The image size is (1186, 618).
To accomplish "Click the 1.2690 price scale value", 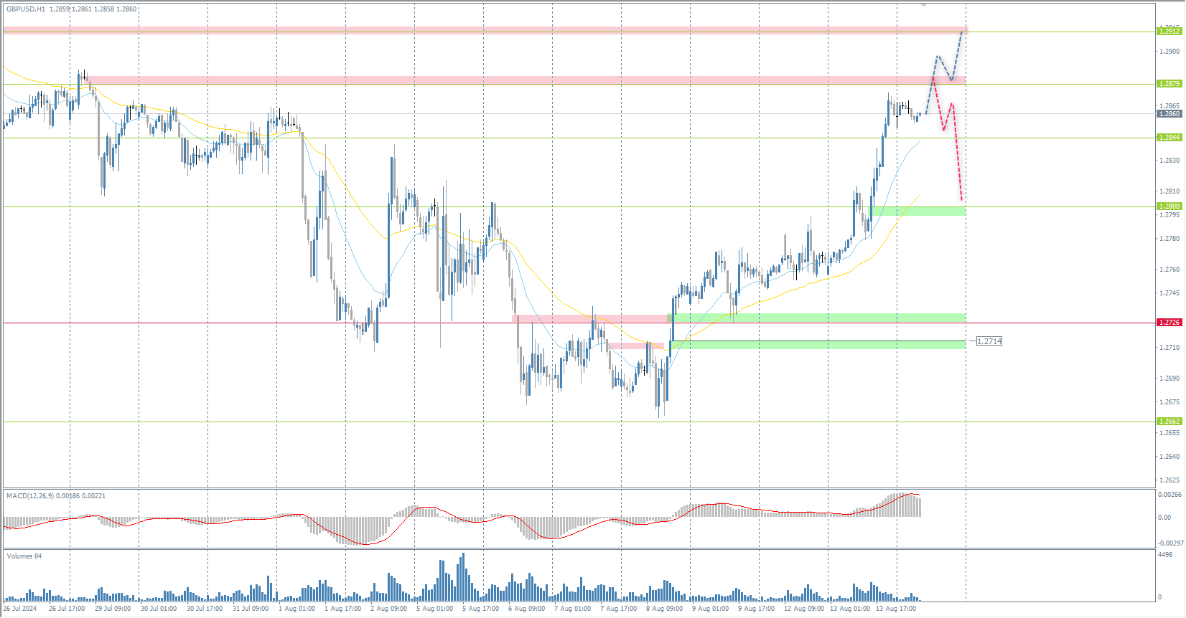I will 1169,379.
